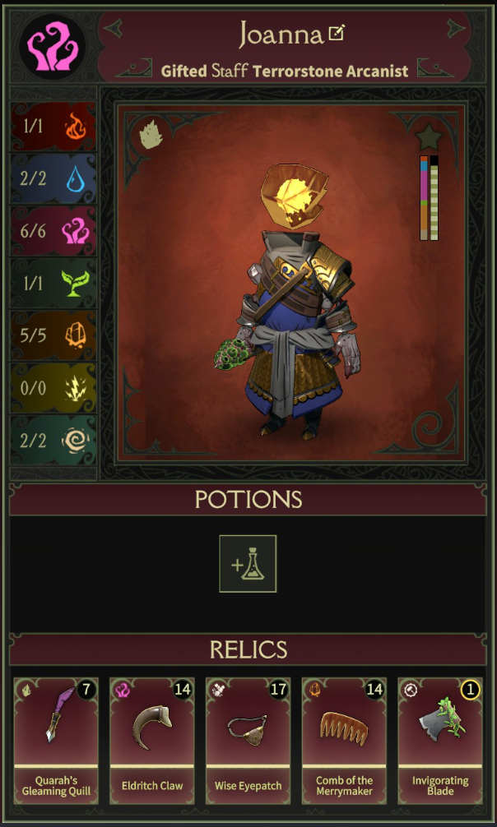The width and height of the screenshot is (497, 827).
Task: Select the yellow lightning stat 0/0
Action: click(53, 388)
